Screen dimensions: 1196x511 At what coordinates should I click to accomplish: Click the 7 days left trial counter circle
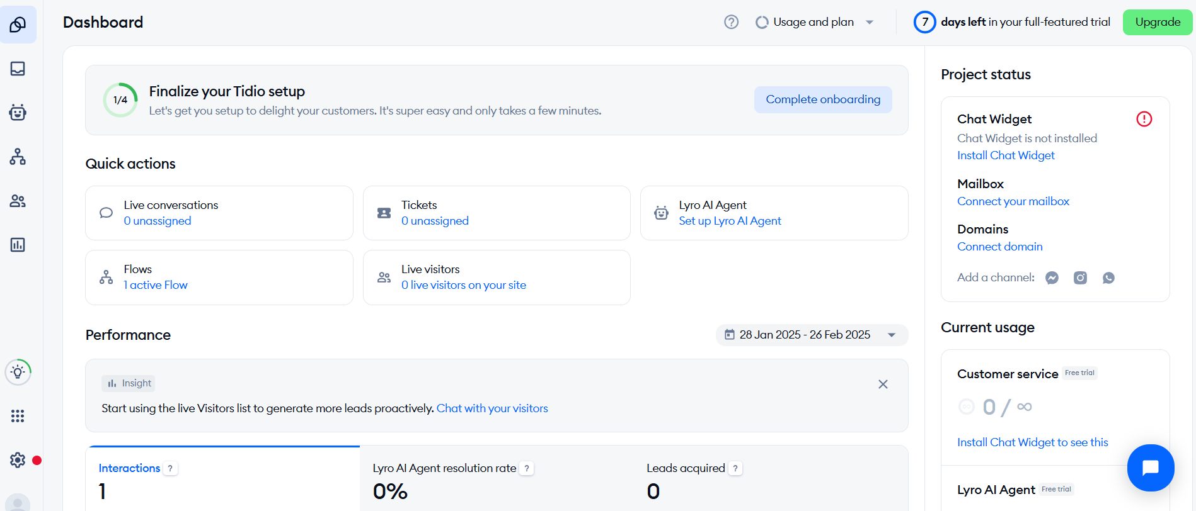coord(924,22)
